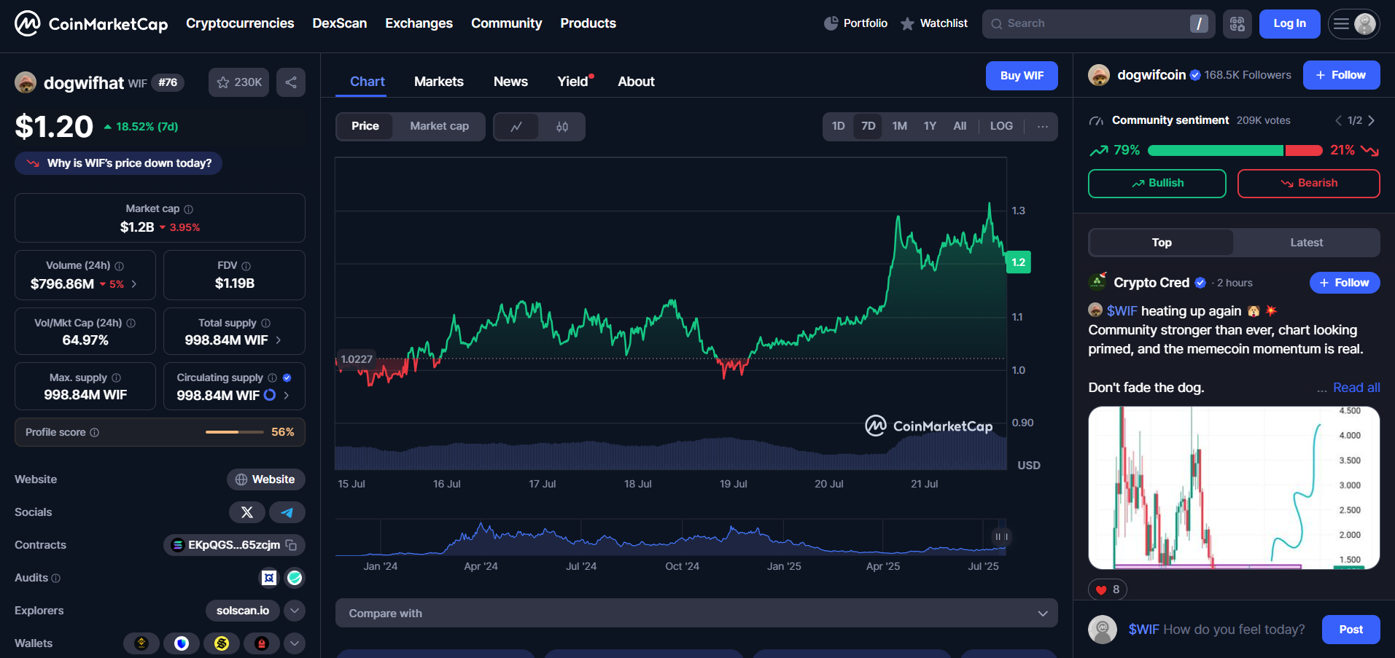
Task: Expand Total supply details arrow
Action: pyautogui.click(x=279, y=340)
